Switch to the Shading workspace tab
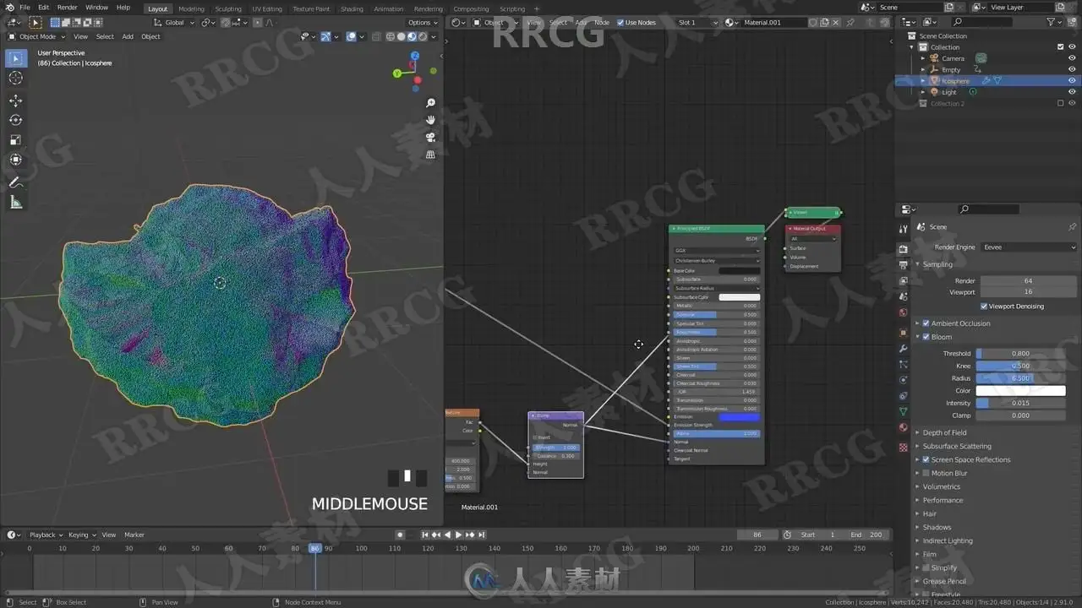Image resolution: width=1082 pixels, height=608 pixels. coord(352,8)
